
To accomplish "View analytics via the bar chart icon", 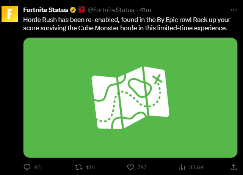I will click(x=182, y=167).
